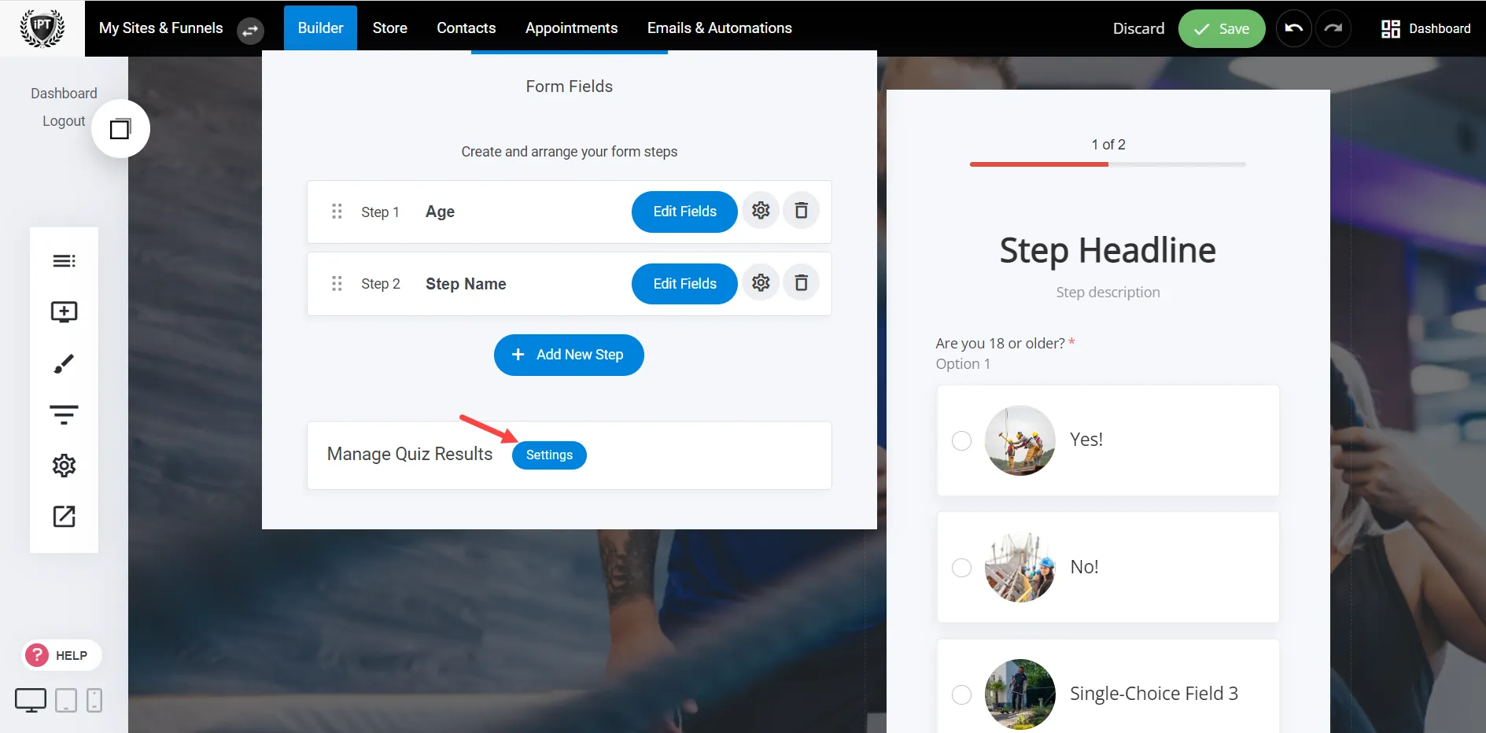Select the Add Elements sidebar icon

pyautogui.click(x=64, y=311)
